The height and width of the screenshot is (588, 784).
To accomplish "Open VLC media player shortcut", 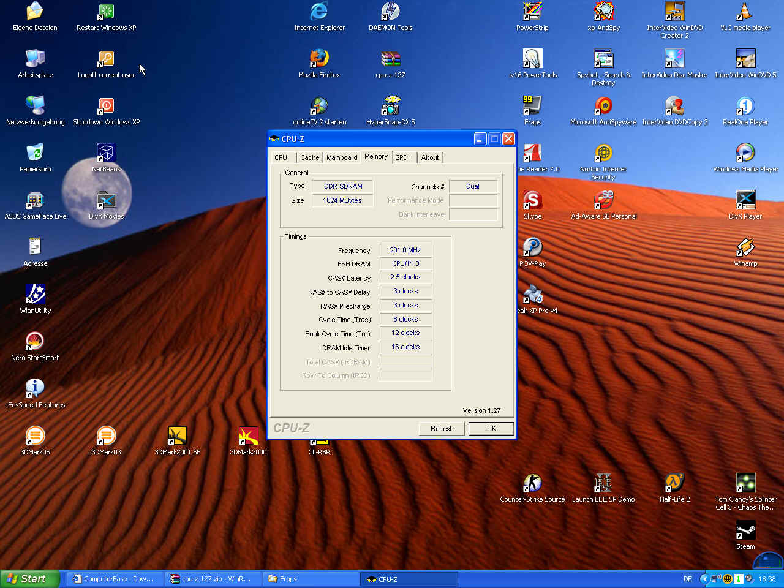I will [745, 17].
